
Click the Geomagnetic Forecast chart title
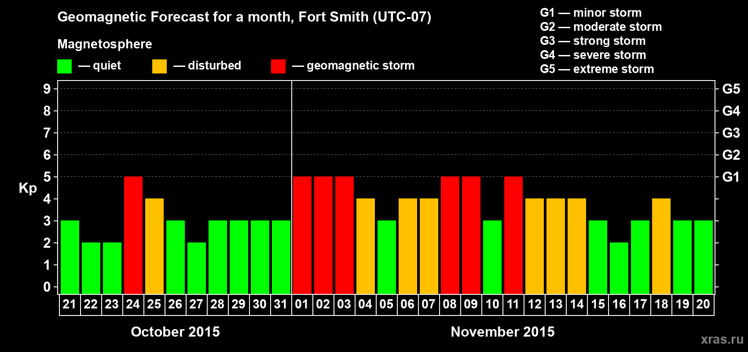point(244,17)
